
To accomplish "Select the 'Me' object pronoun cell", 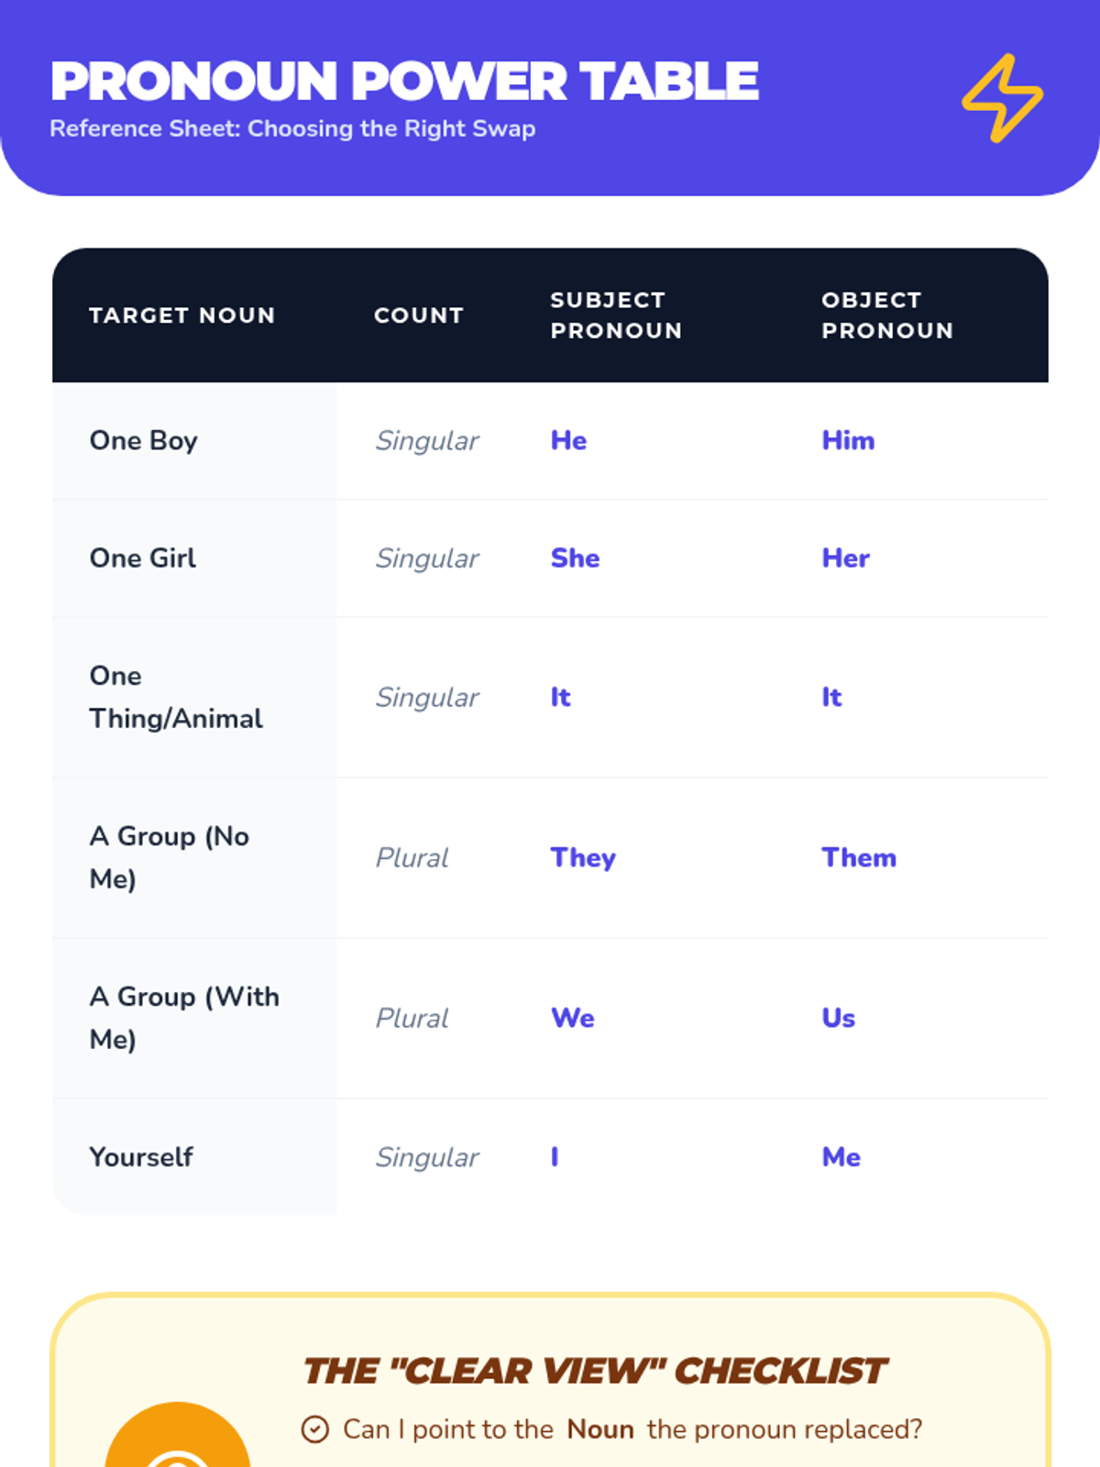I will tap(841, 1157).
